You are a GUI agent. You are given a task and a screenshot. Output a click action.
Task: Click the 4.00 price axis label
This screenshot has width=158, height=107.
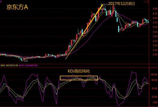[x=155, y=55]
